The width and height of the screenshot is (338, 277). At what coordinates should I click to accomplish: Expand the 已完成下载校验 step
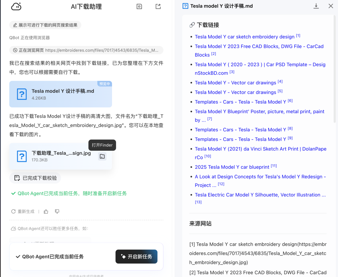point(35,178)
